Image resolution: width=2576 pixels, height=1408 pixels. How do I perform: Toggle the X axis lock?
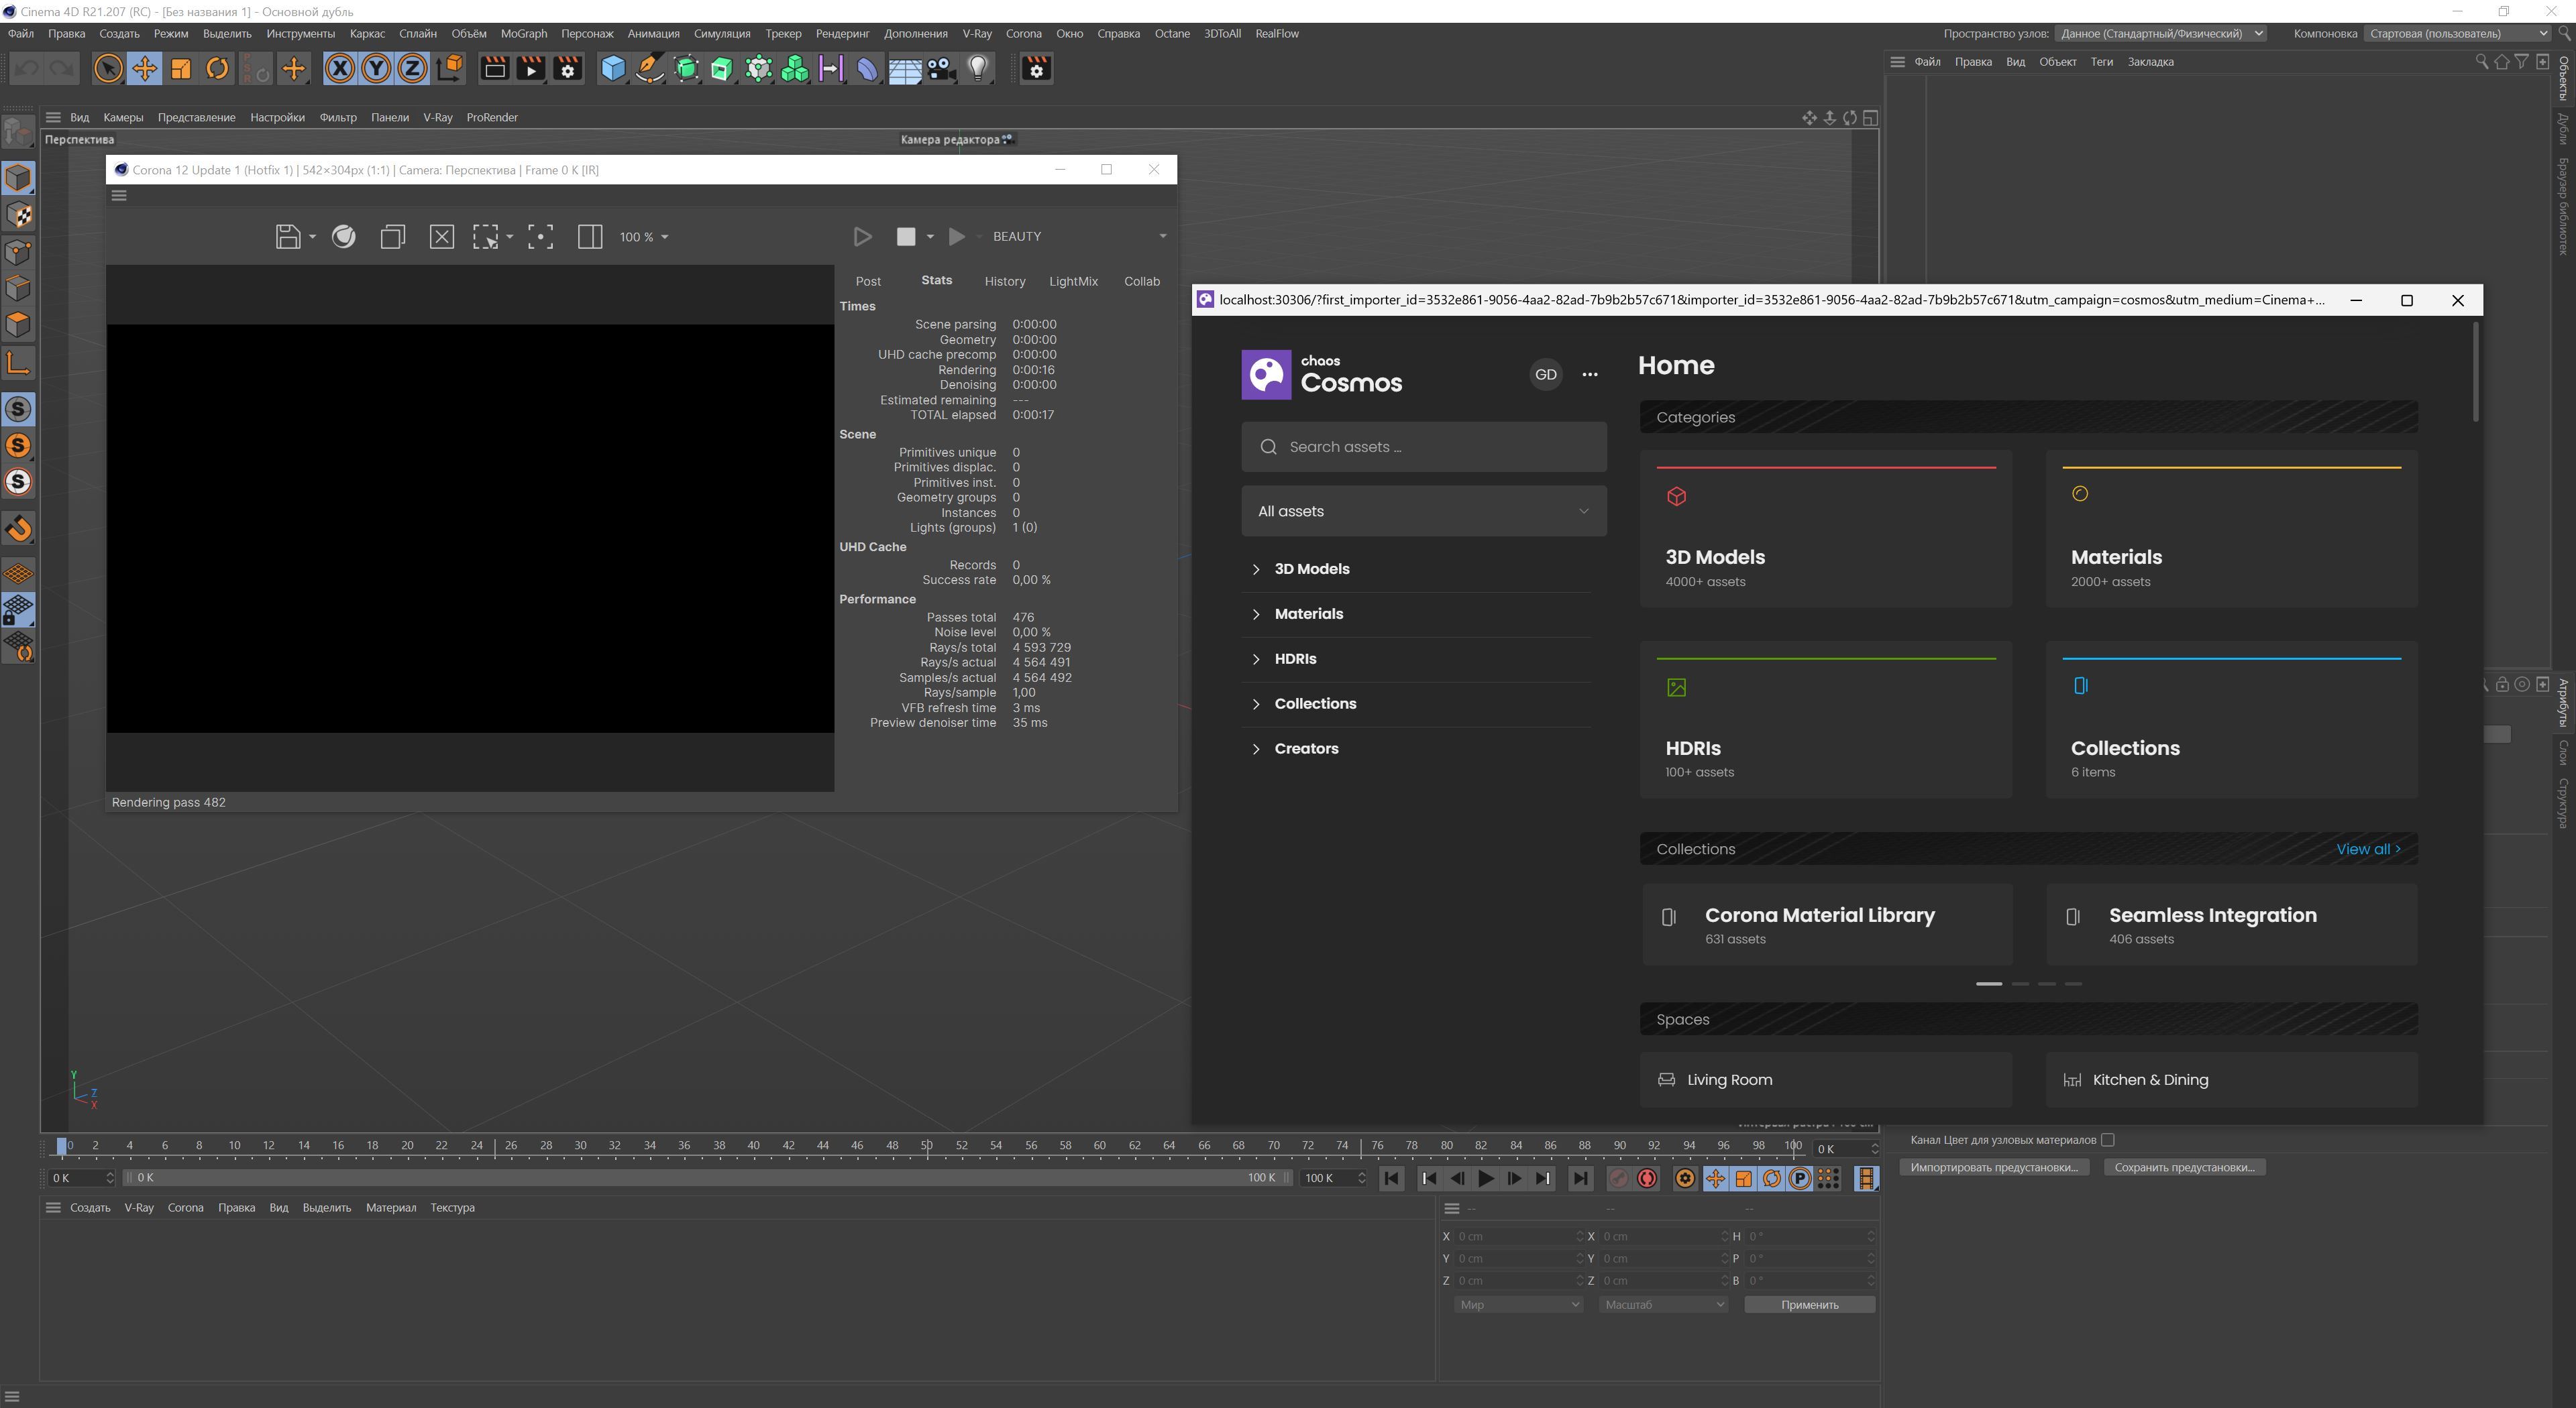click(x=340, y=68)
